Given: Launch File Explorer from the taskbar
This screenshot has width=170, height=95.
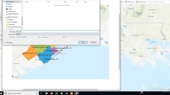Looking at the screenshot, I should (46, 93).
